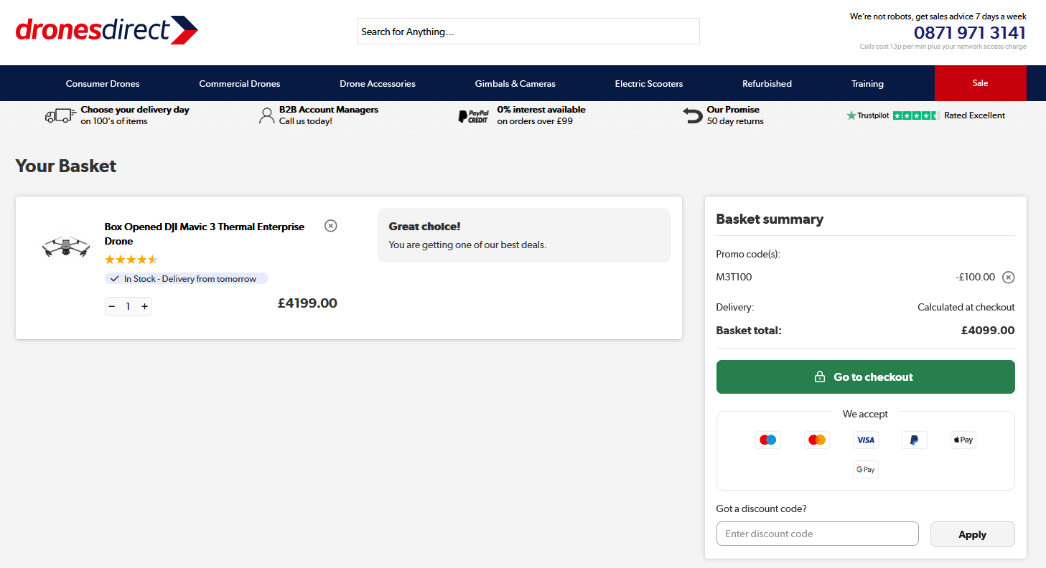Open Drone Accessories menu
Image resolution: width=1046 pixels, height=568 pixels.
pyautogui.click(x=378, y=84)
